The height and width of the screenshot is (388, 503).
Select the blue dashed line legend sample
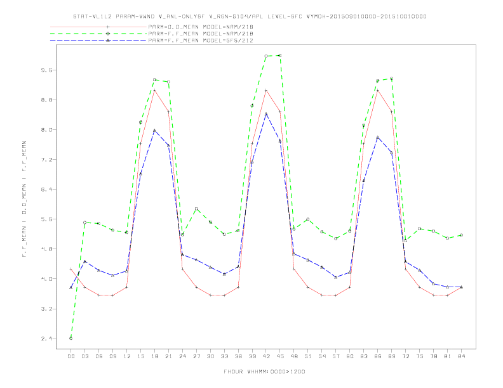98,41
